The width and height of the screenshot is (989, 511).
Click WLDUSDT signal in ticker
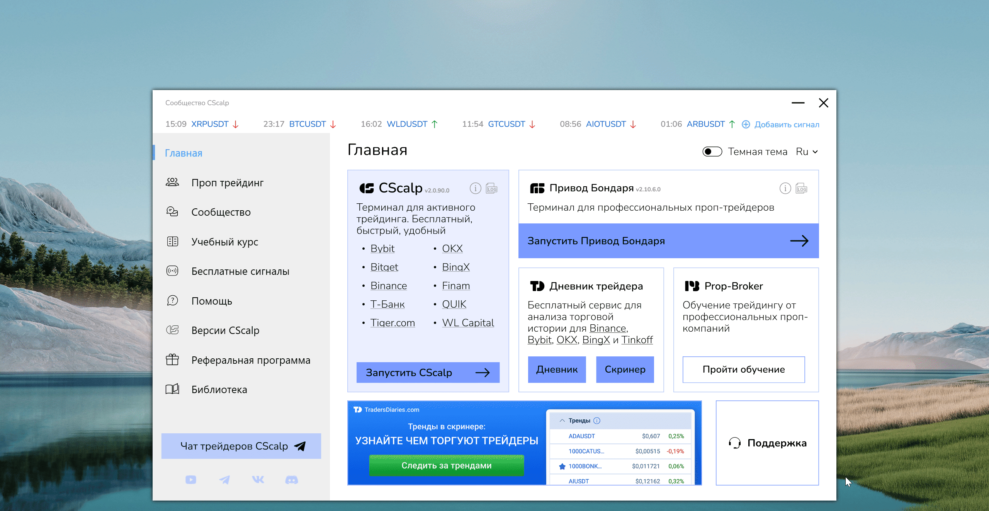[407, 124]
